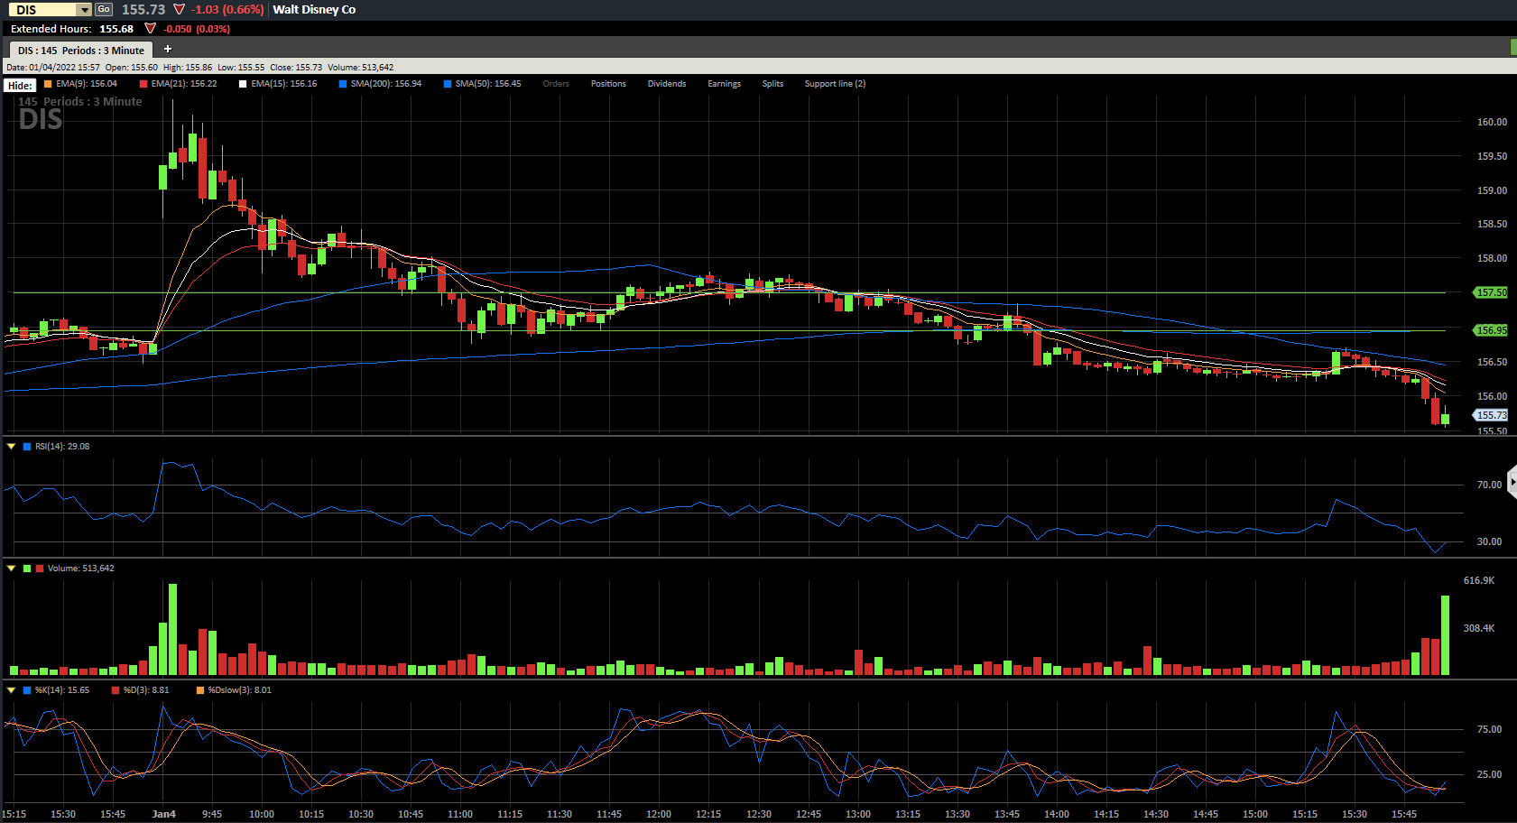
Task: Click the Hide label on indicator bar
Action: tap(20, 85)
